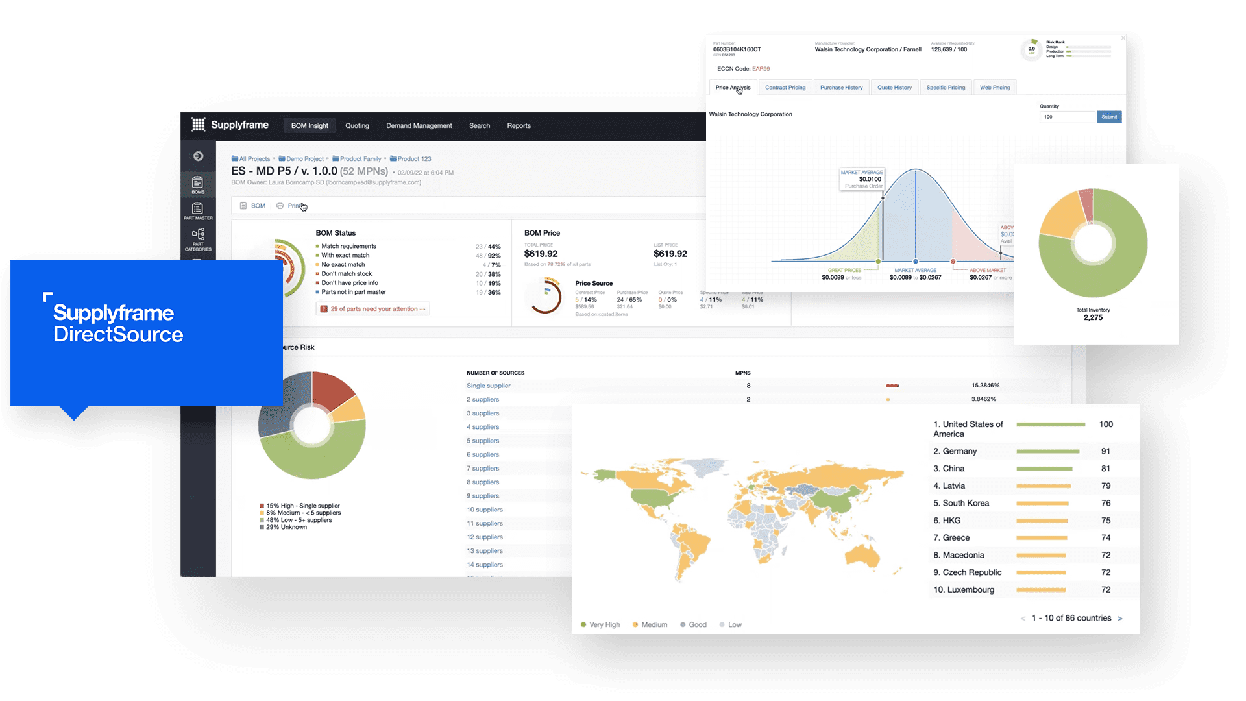This screenshot has height=701, width=1246.
Task: Open the BOM Insight menu
Action: [x=310, y=126]
